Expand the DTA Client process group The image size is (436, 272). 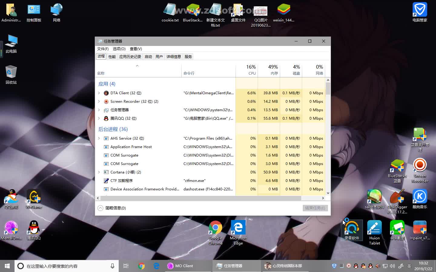pyautogui.click(x=99, y=93)
